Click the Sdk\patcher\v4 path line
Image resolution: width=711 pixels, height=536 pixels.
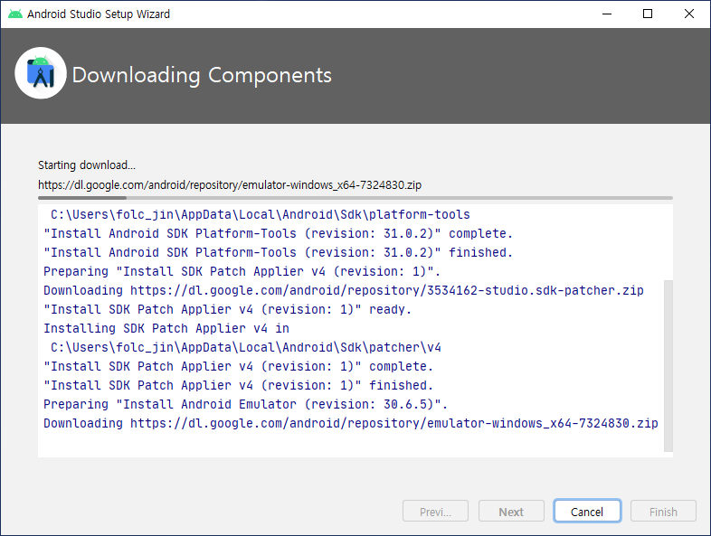(x=246, y=347)
